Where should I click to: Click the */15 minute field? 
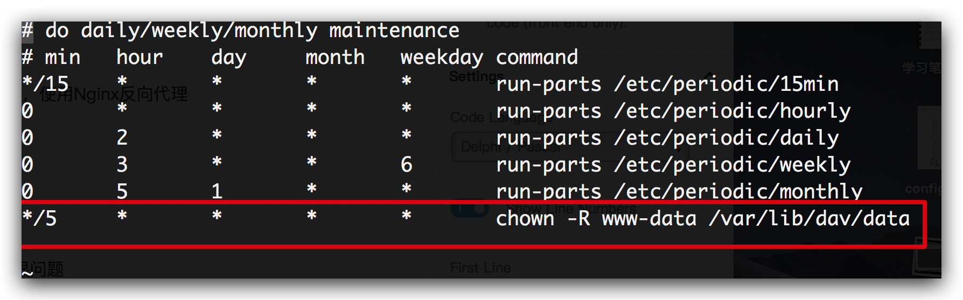click(45, 84)
